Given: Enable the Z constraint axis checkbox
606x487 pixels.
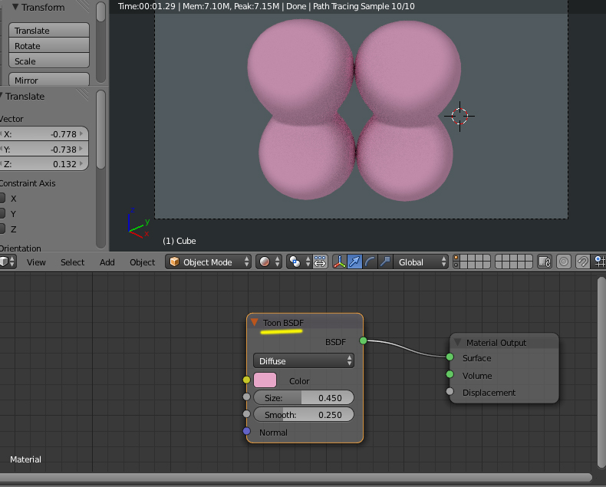Looking at the screenshot, I should (2, 229).
